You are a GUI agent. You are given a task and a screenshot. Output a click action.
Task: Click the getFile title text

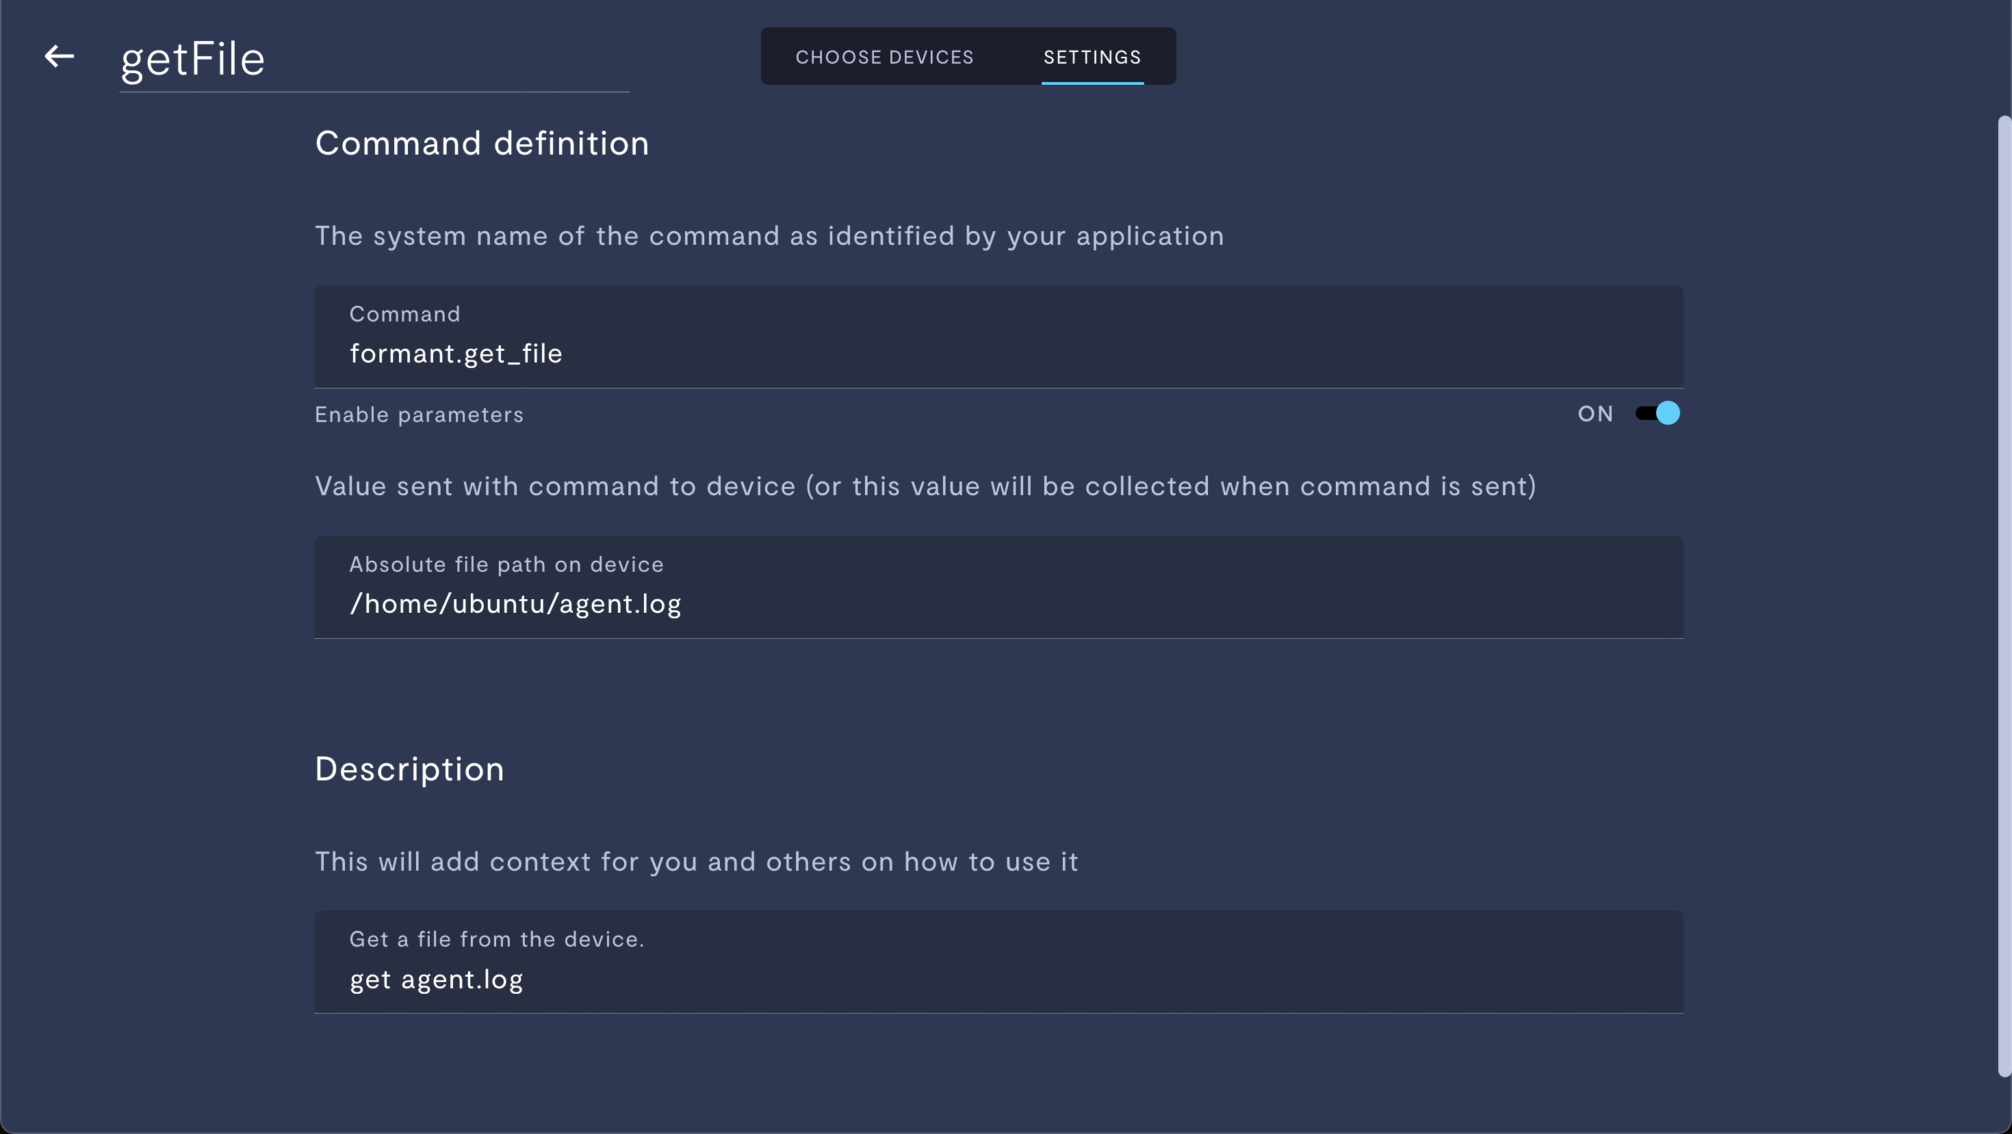click(x=192, y=57)
